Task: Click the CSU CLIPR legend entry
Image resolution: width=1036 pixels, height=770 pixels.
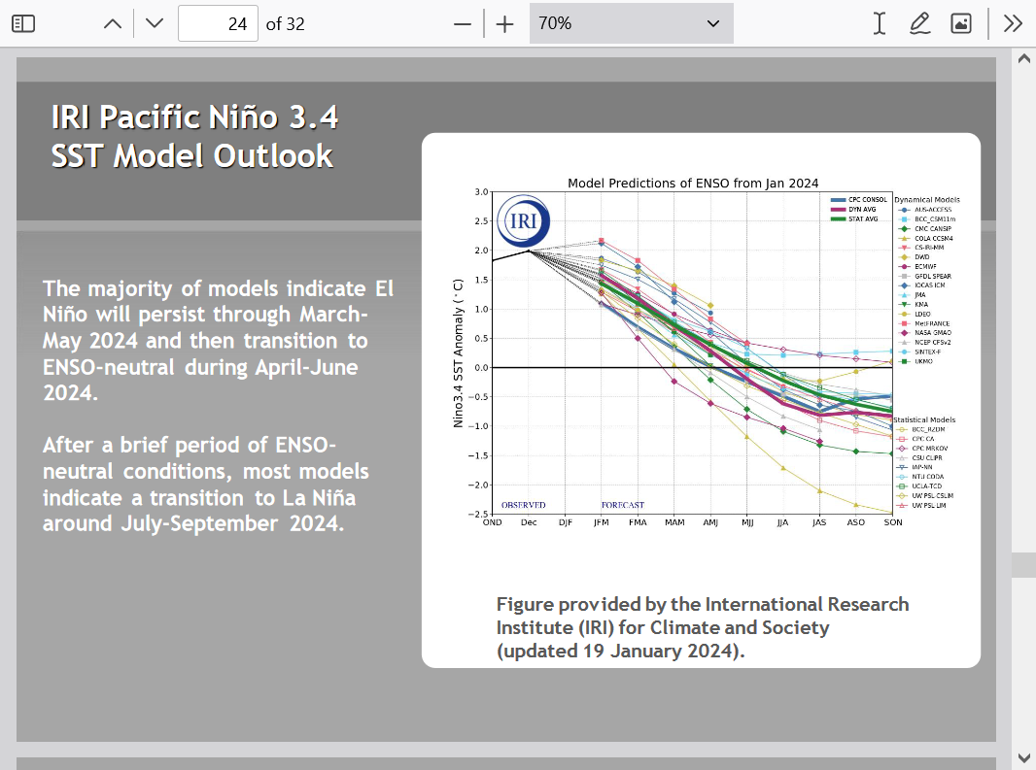Action: pyautogui.click(x=919, y=457)
